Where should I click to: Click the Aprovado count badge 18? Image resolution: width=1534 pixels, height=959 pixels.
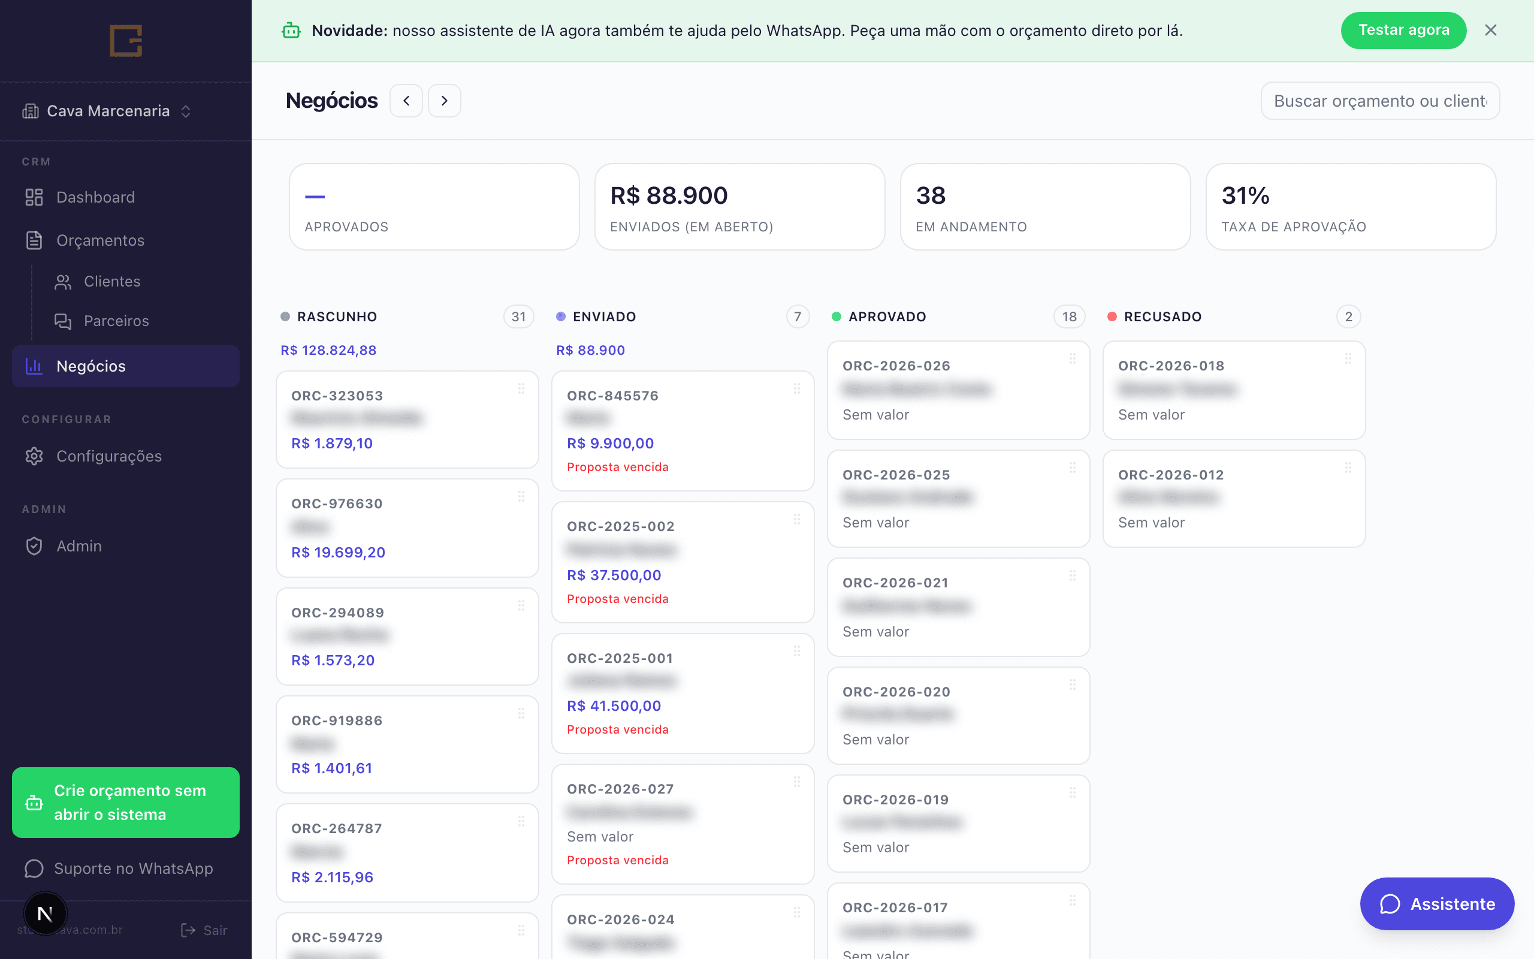1070,316
